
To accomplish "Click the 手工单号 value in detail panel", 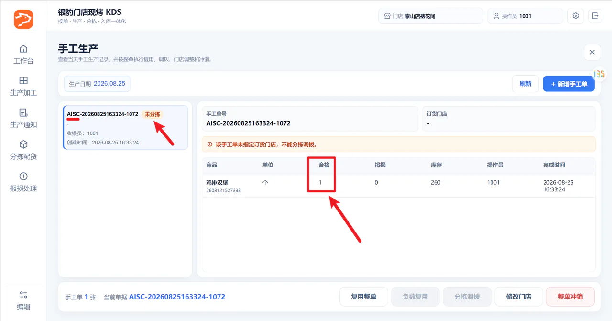I will tap(248, 123).
